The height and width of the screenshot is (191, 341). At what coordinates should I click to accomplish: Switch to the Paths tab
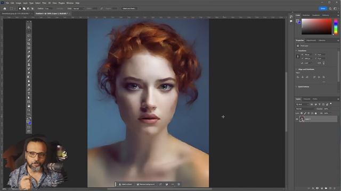315,99
